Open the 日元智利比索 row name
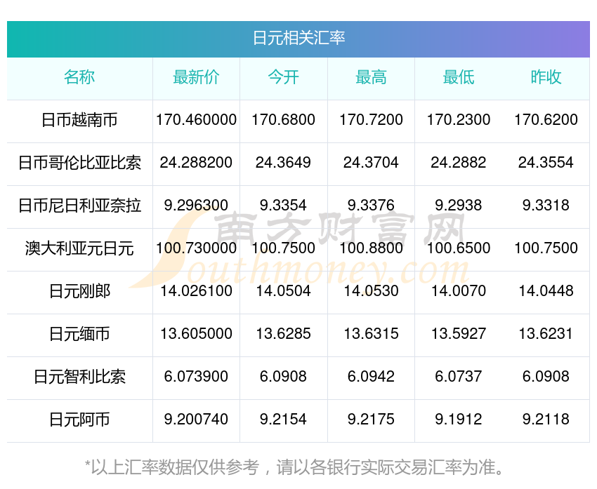Image resolution: width=597 pixels, height=489 pixels. [79, 377]
